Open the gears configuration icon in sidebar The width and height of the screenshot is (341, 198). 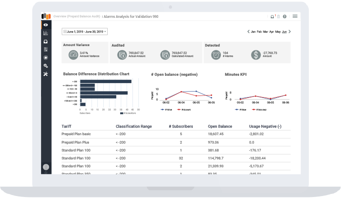[x=45, y=66]
